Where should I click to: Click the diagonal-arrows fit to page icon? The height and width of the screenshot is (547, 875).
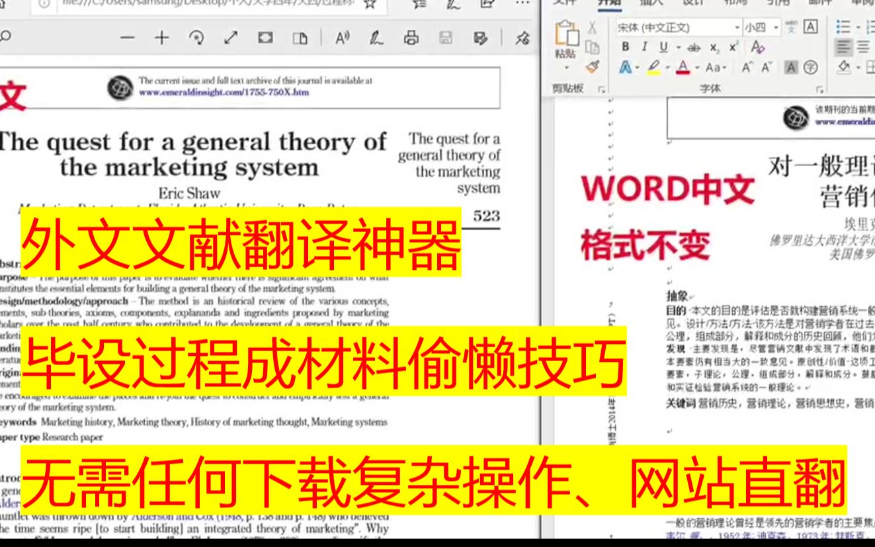[231, 38]
